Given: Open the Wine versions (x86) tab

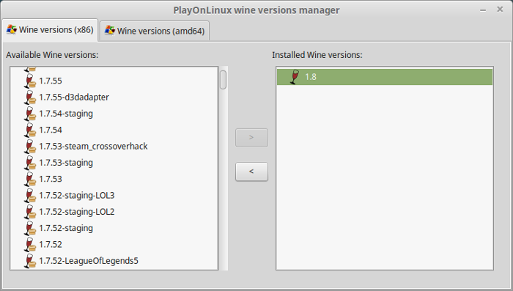Looking at the screenshot, I should pos(50,30).
